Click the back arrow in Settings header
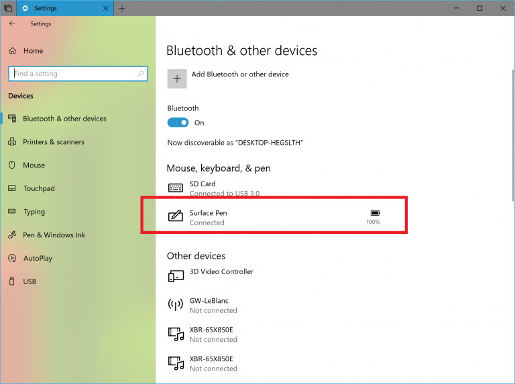Screen dimensions: 515x384 (12, 23)
